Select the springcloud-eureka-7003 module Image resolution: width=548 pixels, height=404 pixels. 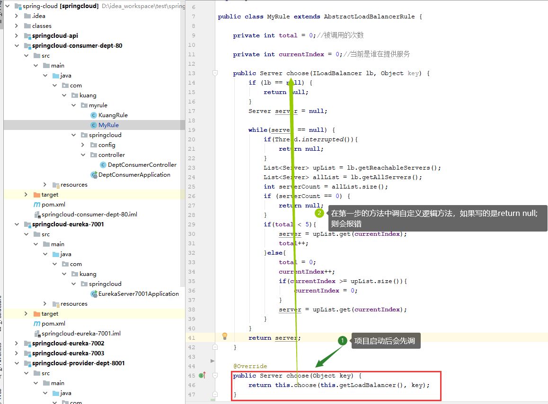68,353
